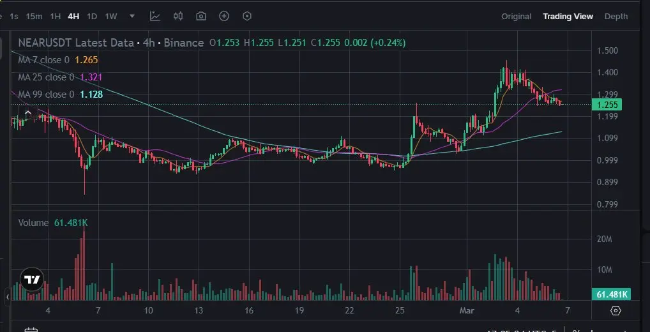Click the 1.255 current price label

tap(607, 105)
